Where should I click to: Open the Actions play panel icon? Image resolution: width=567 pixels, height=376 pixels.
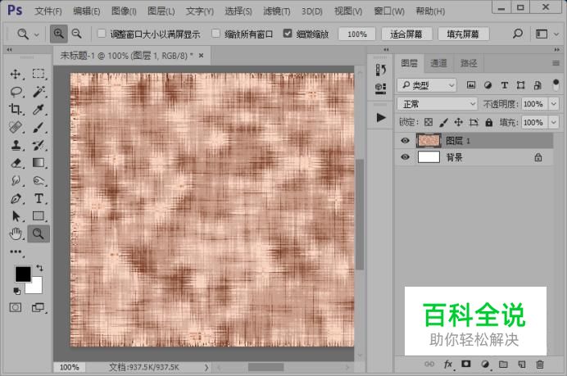coord(380,117)
